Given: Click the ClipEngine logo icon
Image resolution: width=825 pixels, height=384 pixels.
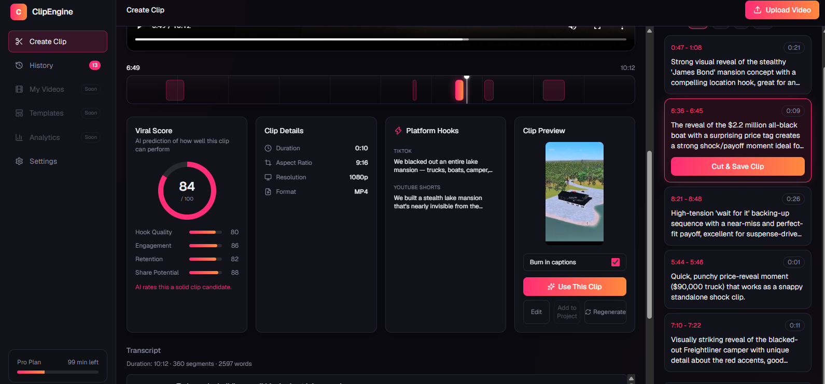Looking at the screenshot, I should (19, 11).
